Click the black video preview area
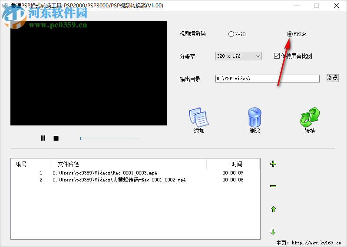 tap(89, 73)
